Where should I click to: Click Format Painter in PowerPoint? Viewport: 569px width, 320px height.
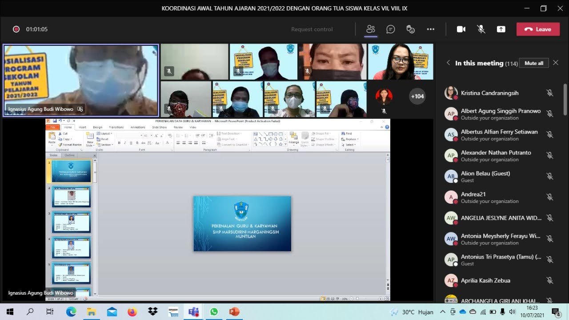pyautogui.click(x=70, y=145)
